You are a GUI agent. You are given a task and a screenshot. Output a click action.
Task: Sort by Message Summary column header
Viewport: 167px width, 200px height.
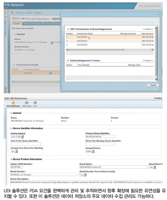128,34
